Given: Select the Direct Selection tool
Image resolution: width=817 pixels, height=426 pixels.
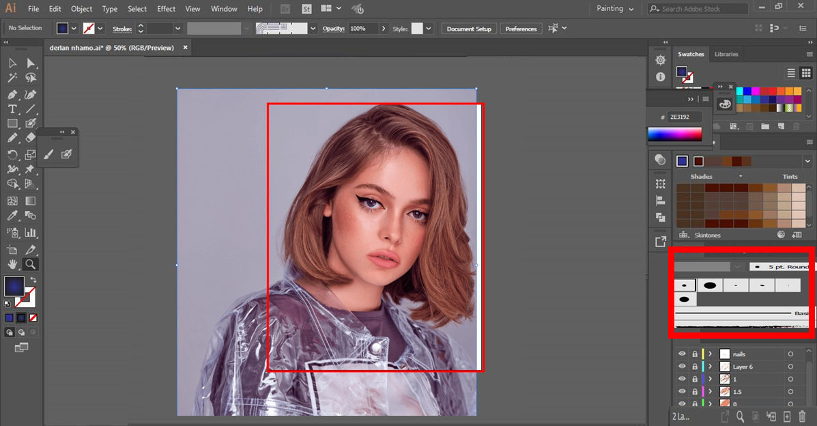Looking at the screenshot, I should pos(31,63).
